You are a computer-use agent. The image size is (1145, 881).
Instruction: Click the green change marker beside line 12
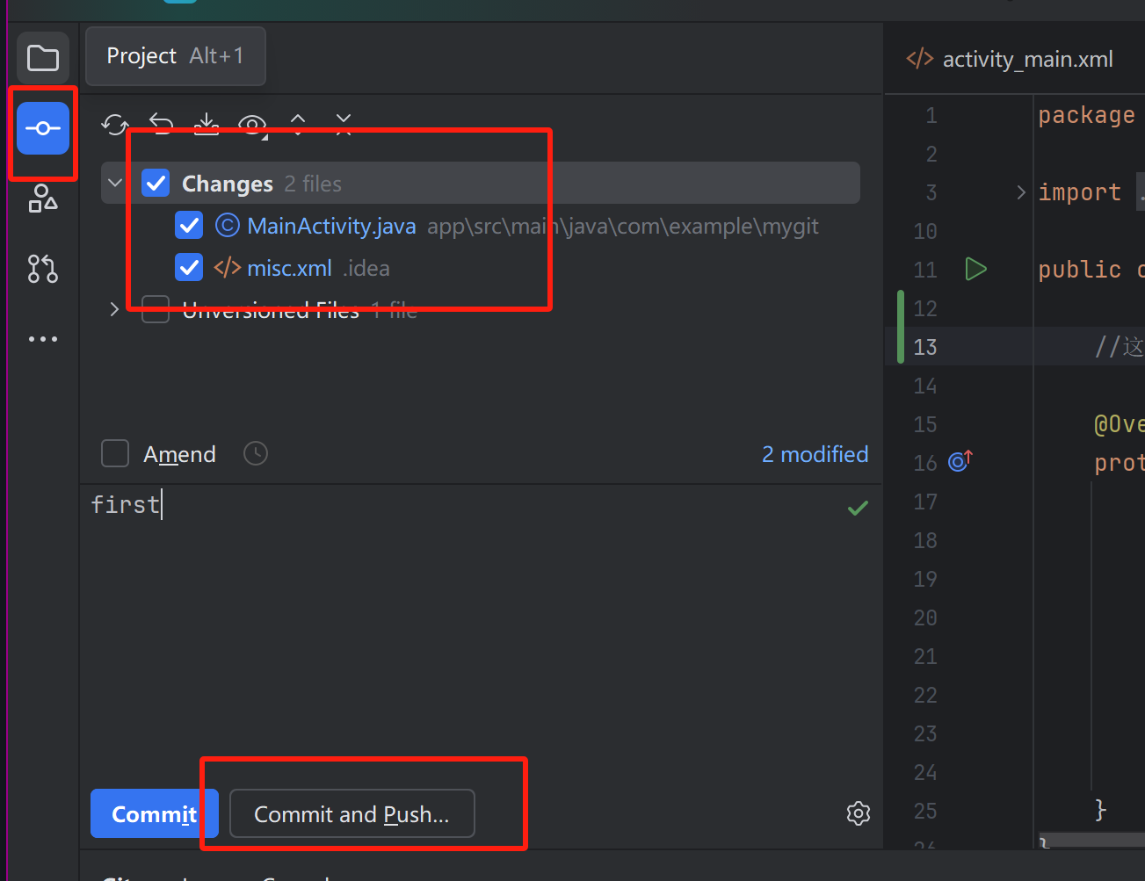point(901,327)
